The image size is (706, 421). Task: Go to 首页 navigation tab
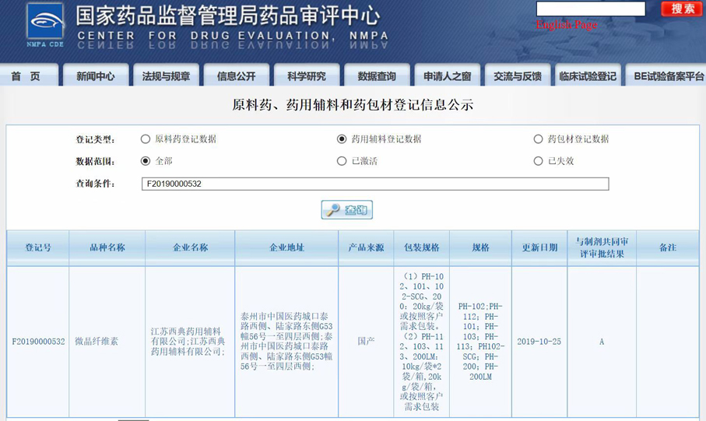coord(26,76)
